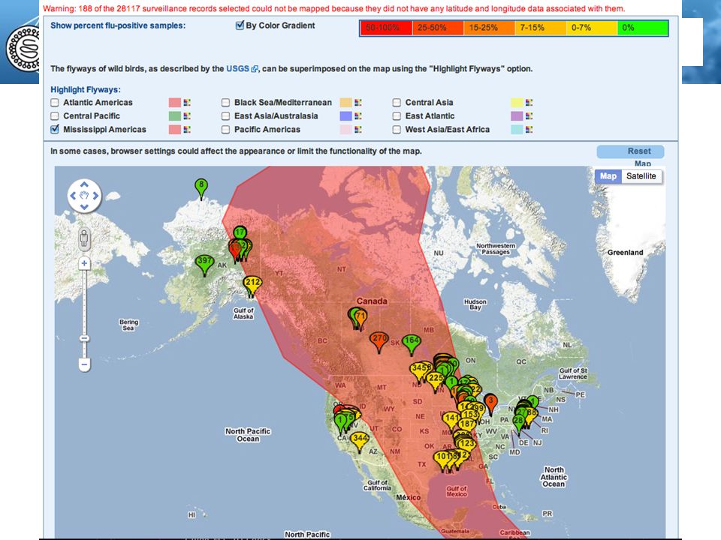Click the Atlantic Americas color swatch
The image size is (721, 540).
175,103
